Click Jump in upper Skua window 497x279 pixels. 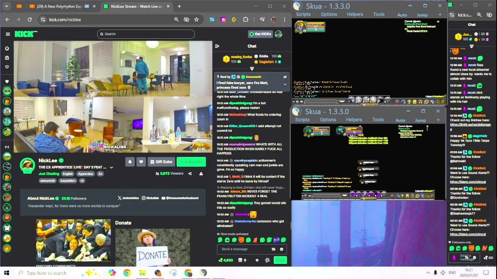422,15
